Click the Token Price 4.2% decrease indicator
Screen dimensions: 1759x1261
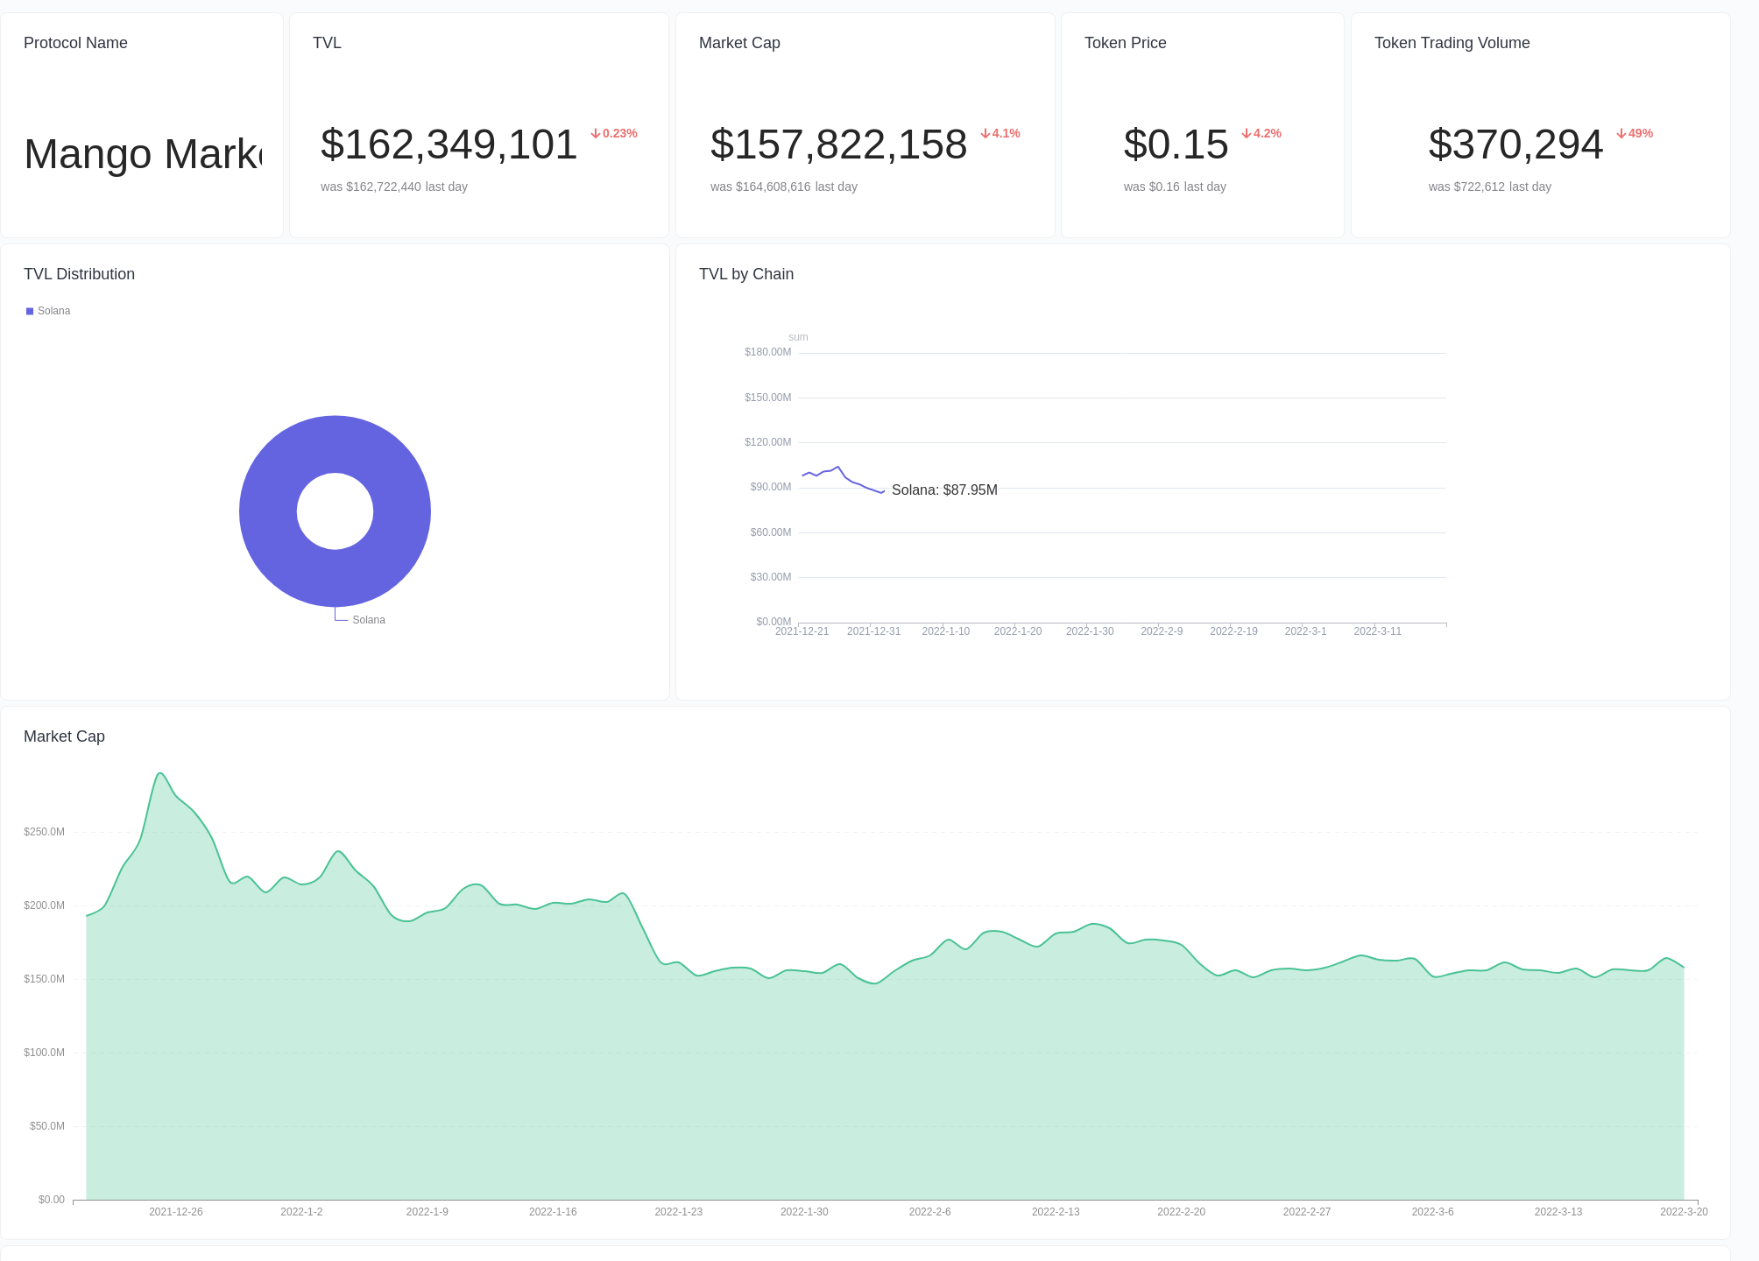pos(1261,133)
